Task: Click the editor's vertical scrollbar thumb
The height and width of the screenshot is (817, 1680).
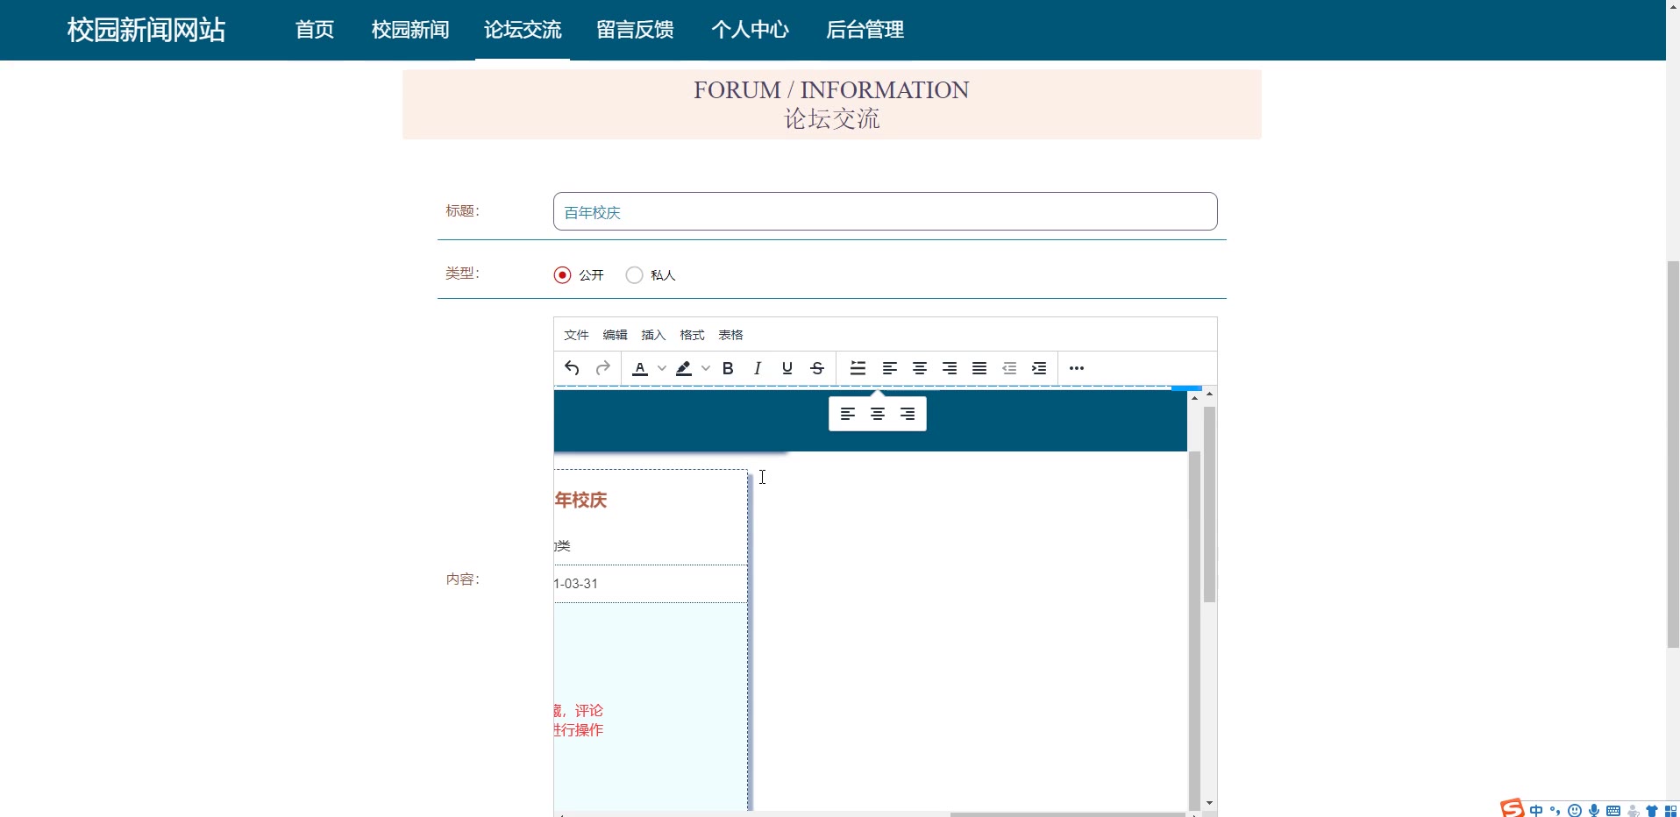Action: point(1210,504)
